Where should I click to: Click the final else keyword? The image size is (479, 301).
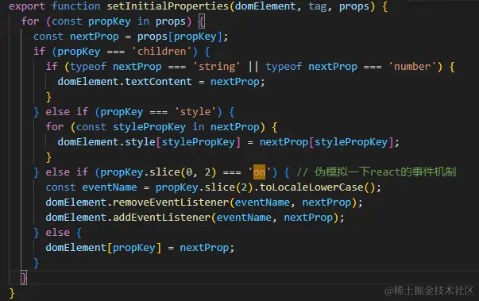(x=57, y=233)
